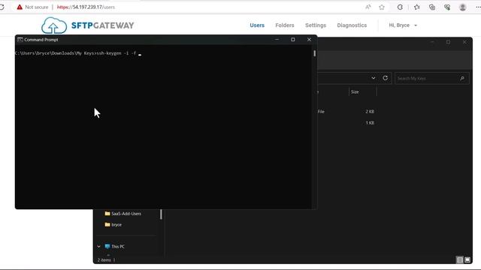Close the File Explorer window

click(x=464, y=42)
